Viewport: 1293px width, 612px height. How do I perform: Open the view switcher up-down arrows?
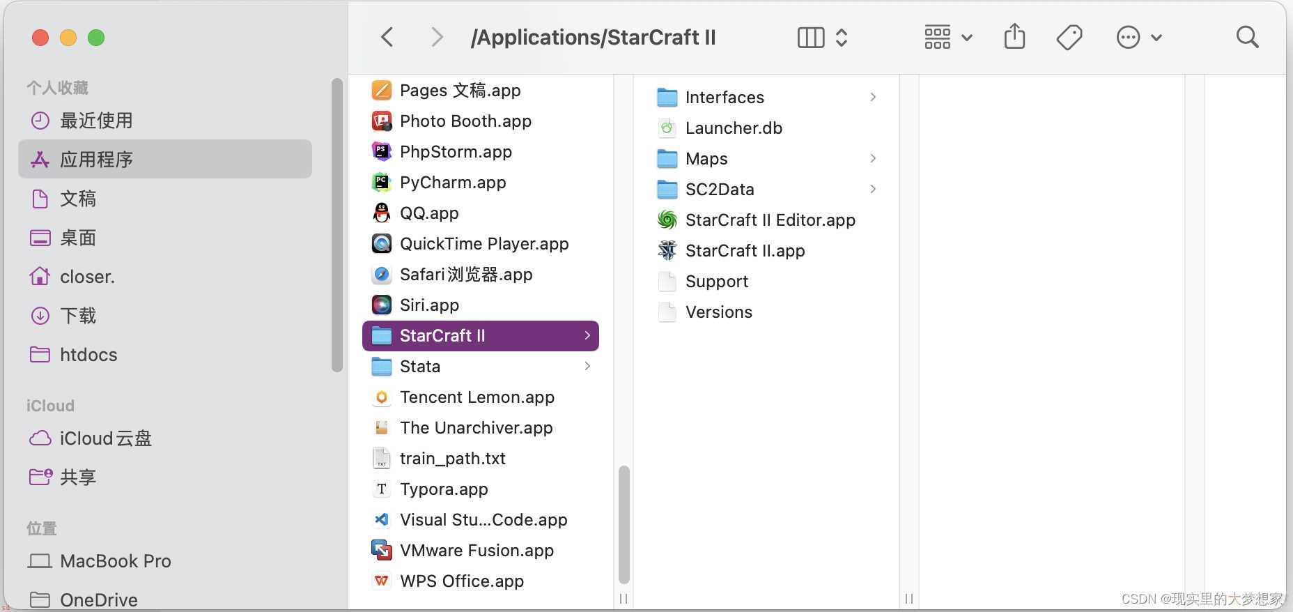842,38
